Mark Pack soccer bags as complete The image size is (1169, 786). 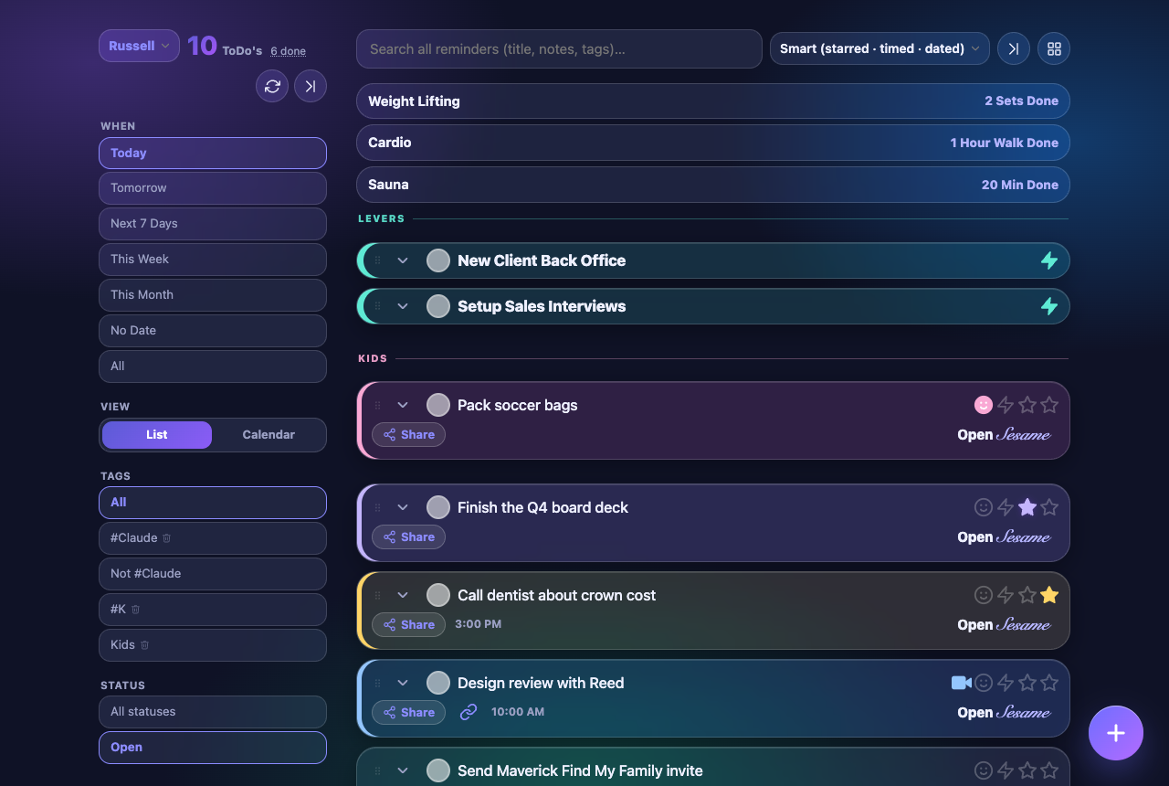tap(438, 405)
